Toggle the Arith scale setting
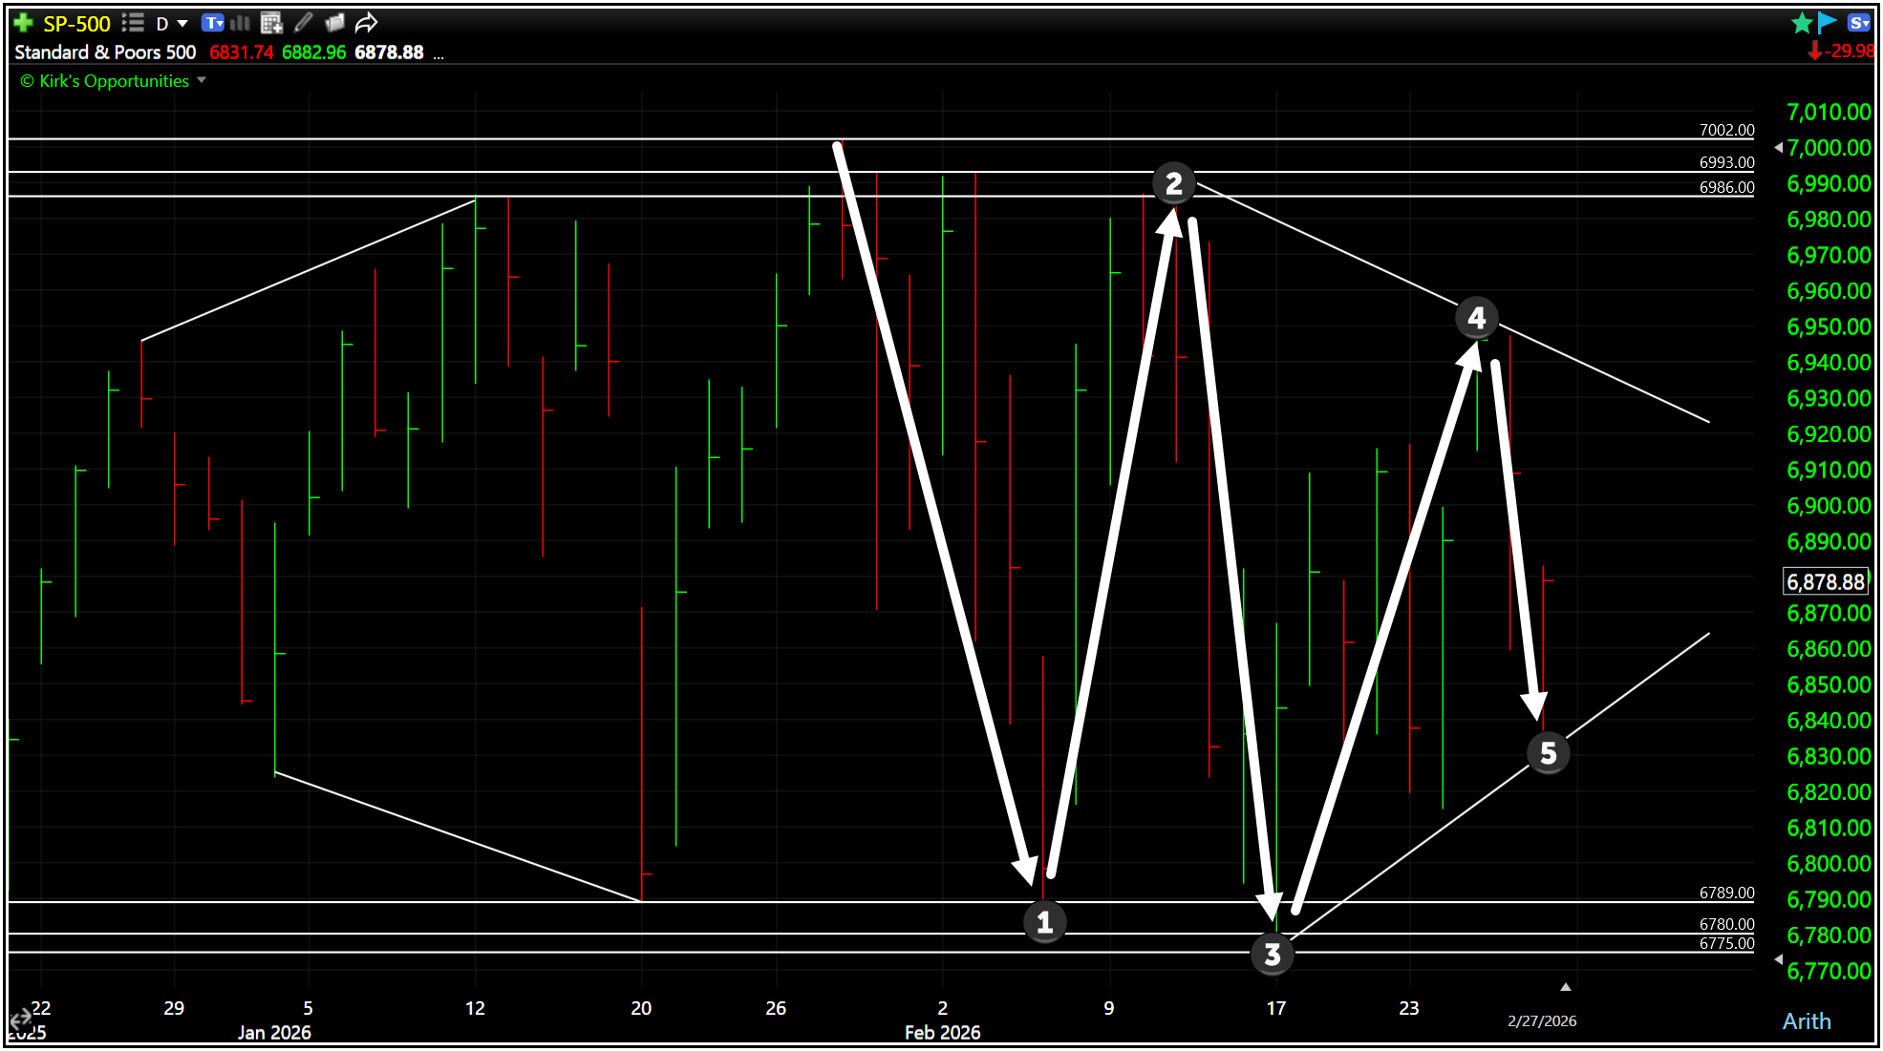Image resolution: width=1883 pixels, height=1051 pixels. [1806, 1021]
